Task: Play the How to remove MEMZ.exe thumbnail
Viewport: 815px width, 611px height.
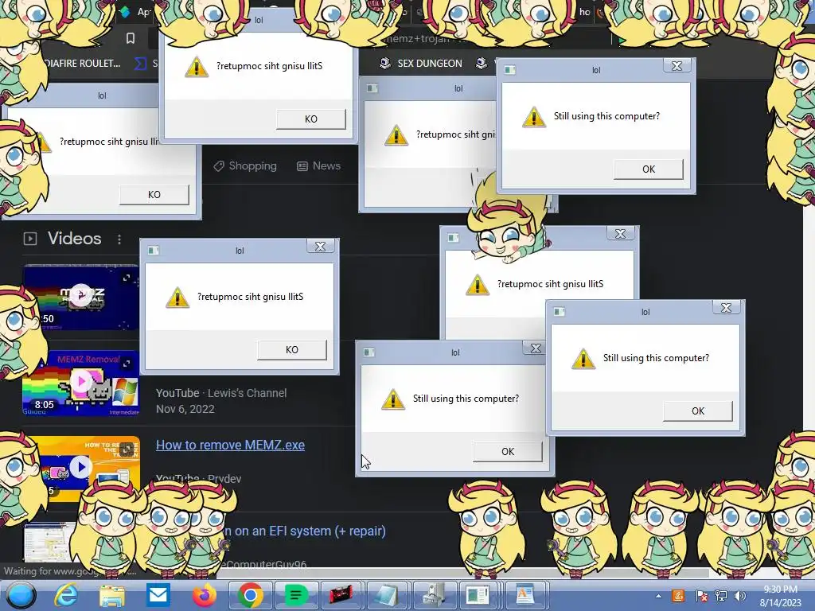Action: [x=80, y=467]
